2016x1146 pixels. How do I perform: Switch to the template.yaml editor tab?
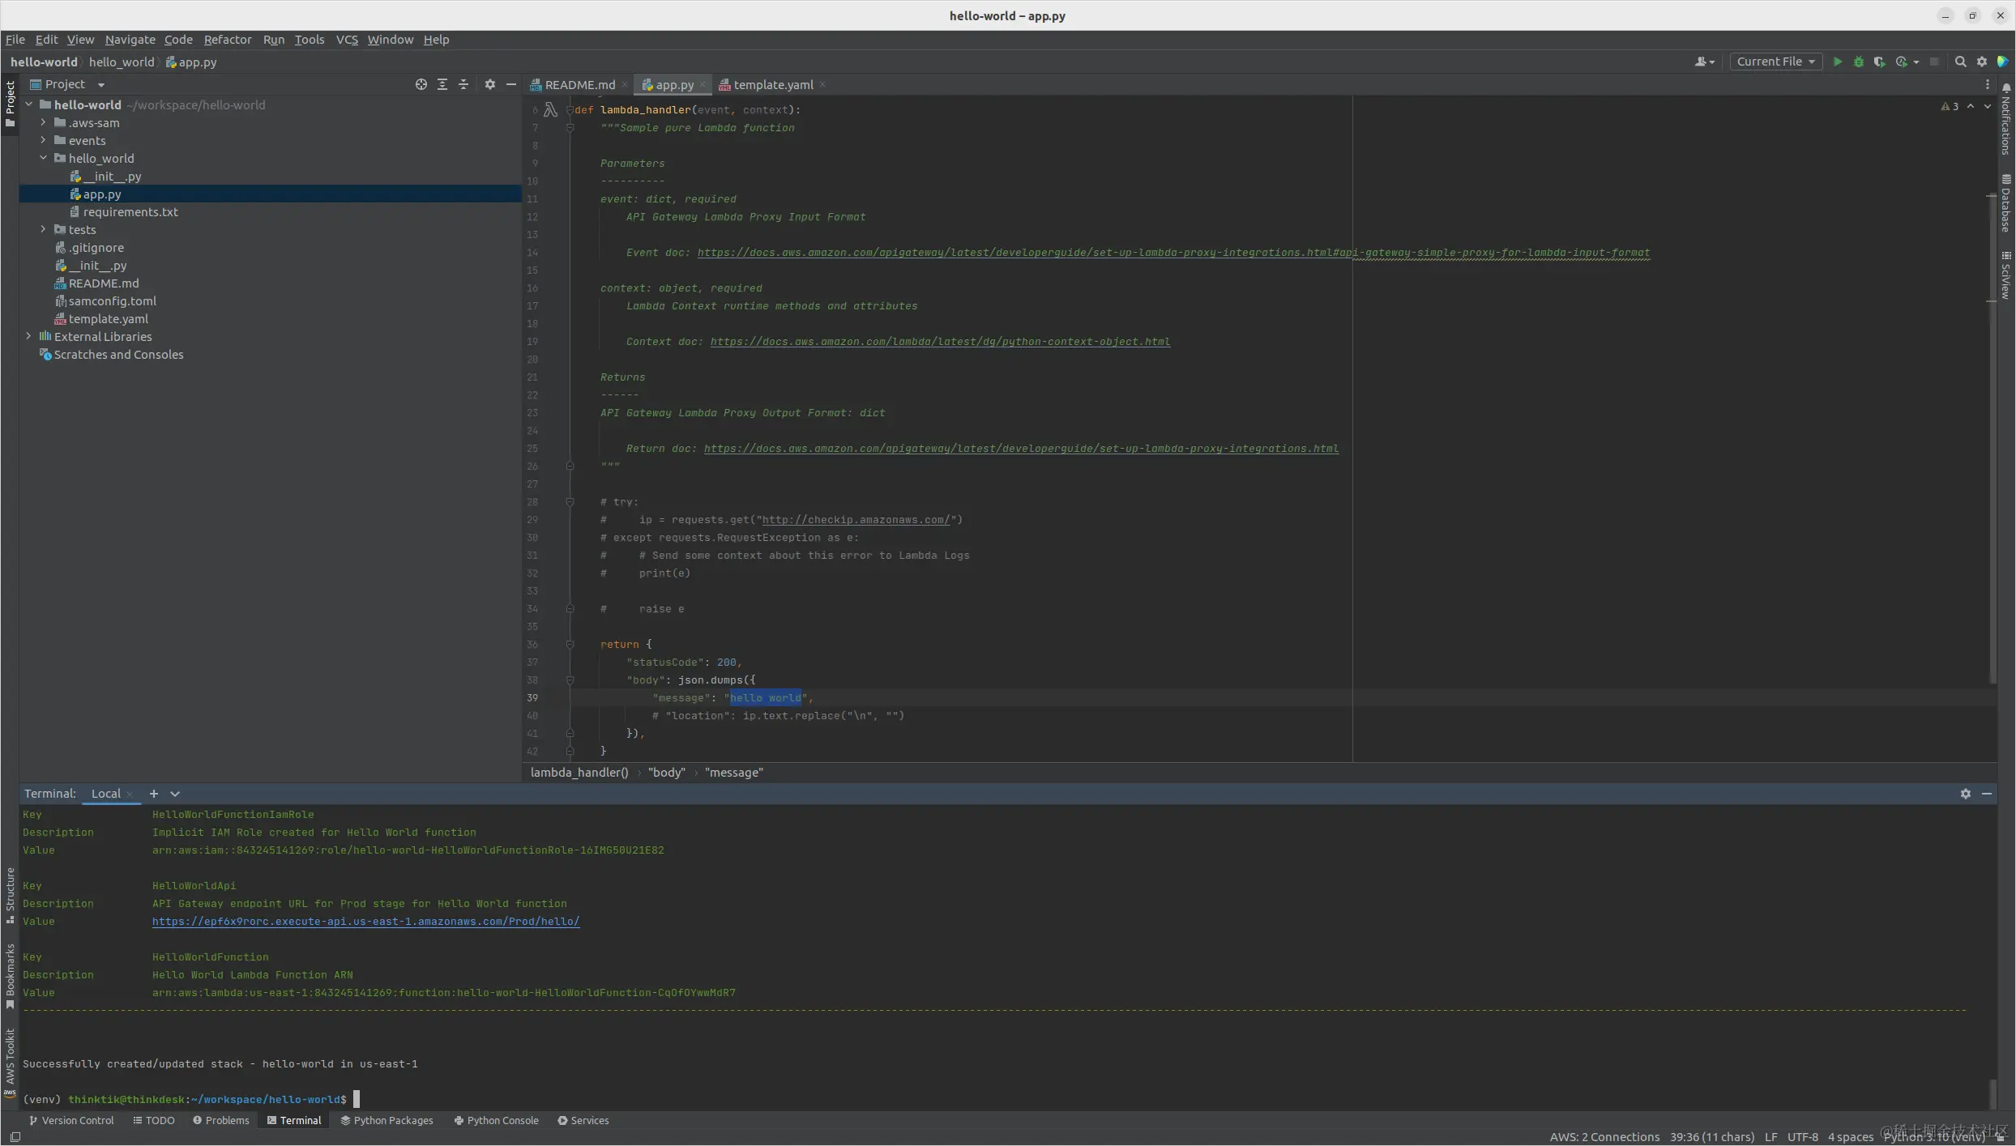772,84
